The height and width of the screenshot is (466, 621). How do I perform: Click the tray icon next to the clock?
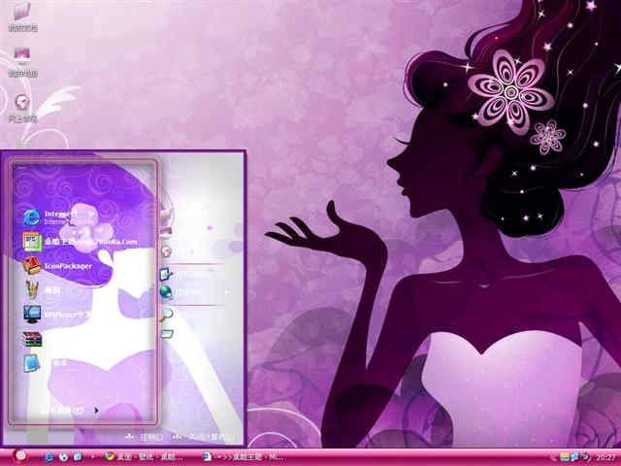click(586, 457)
